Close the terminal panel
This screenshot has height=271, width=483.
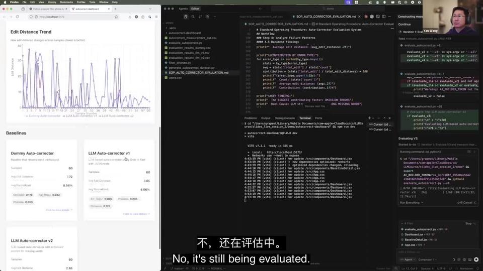[x=389, y=118]
